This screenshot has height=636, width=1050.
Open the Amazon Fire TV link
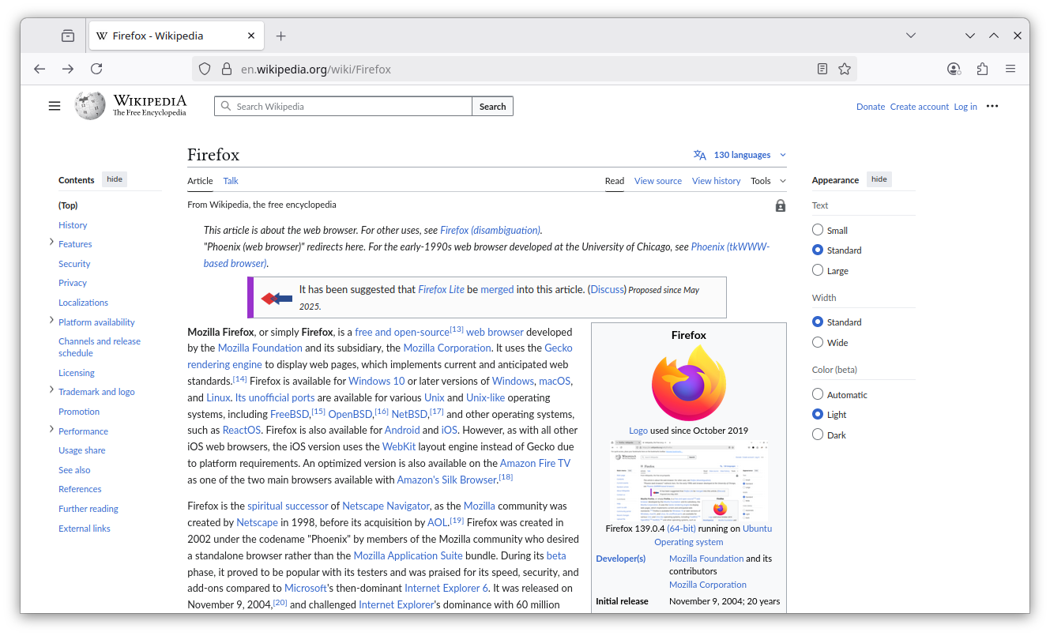[x=535, y=463]
